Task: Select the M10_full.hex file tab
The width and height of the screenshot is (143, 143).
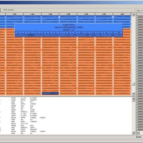Action: tap(9, 10)
